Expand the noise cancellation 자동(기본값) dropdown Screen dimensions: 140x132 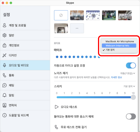[128, 73]
